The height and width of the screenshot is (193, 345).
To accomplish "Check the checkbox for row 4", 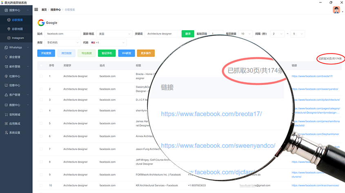I will point(41,111).
